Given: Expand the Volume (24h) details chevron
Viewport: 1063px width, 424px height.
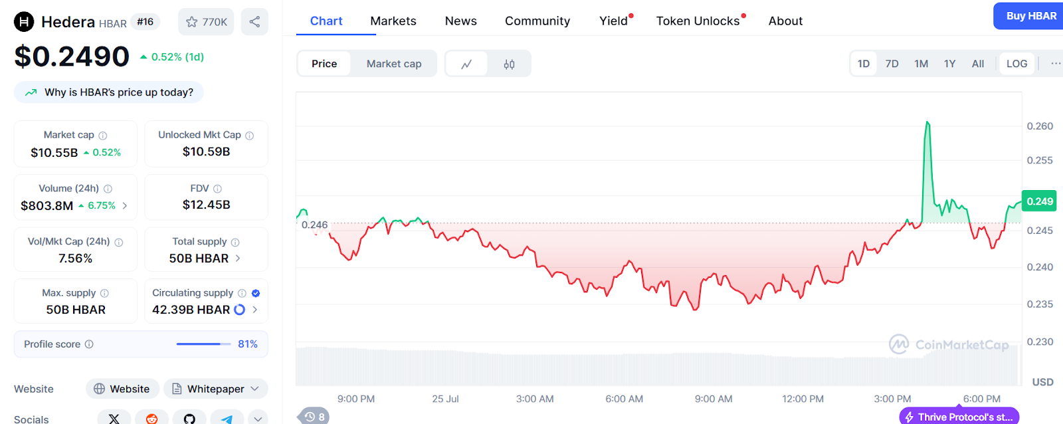Looking at the screenshot, I should pyautogui.click(x=125, y=206).
